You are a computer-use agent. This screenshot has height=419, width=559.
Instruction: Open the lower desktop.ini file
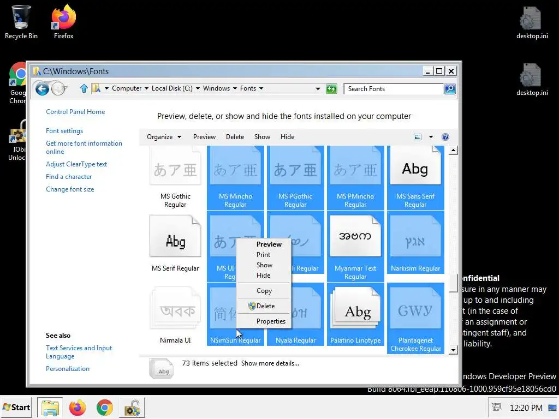(532, 80)
